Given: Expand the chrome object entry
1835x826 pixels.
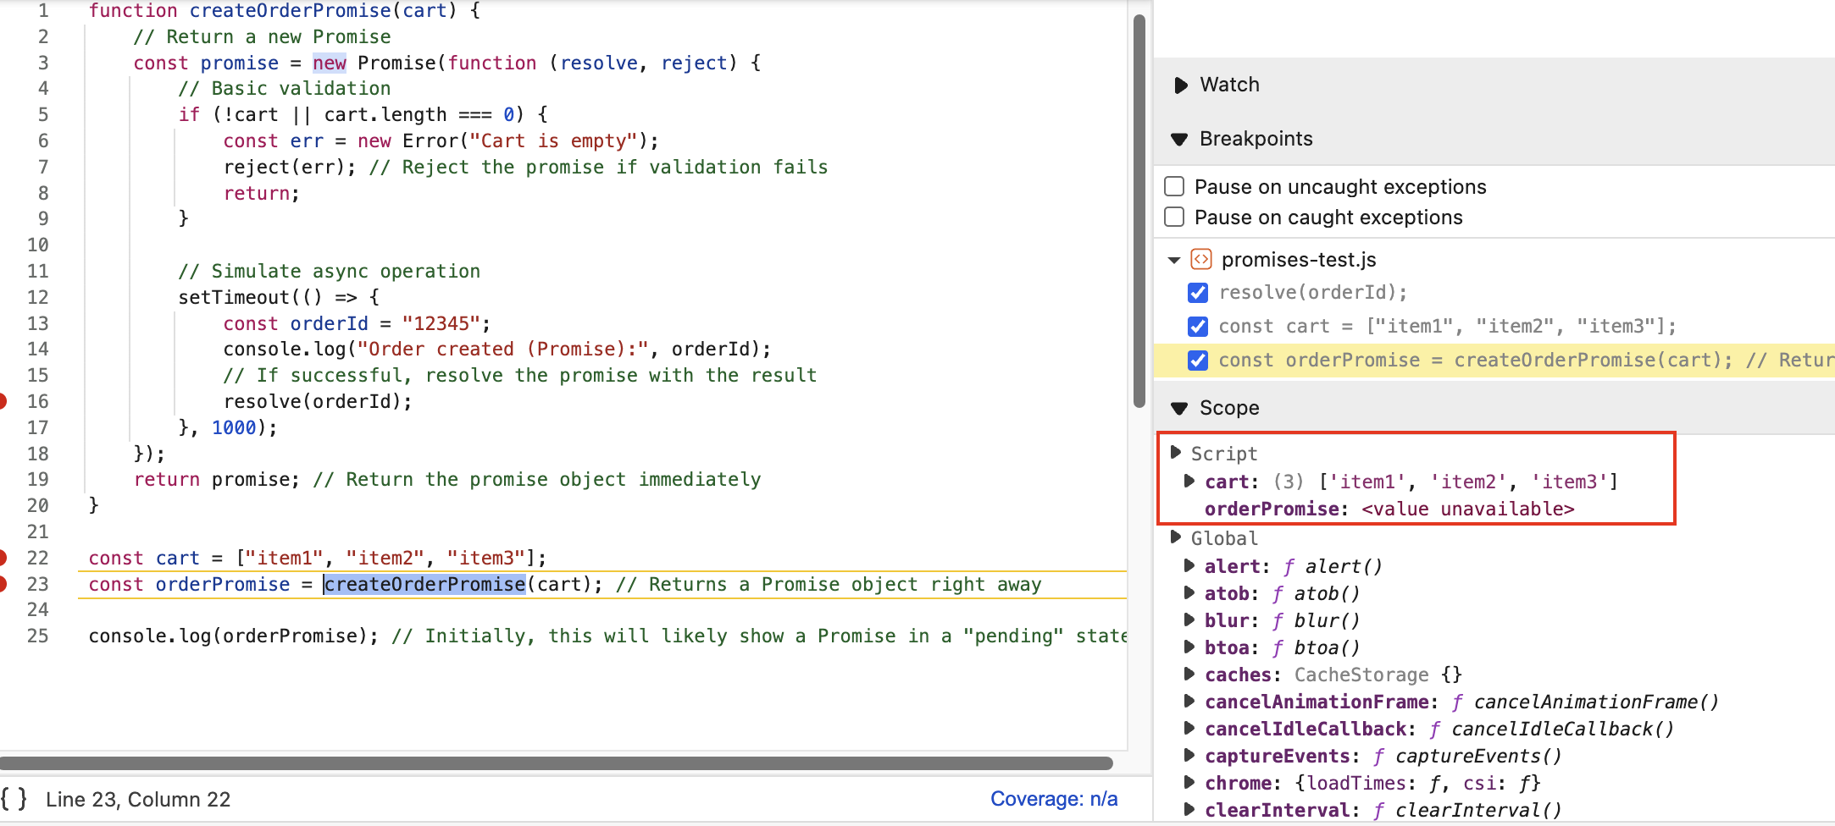Looking at the screenshot, I should click(1189, 782).
